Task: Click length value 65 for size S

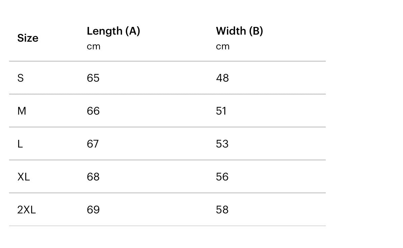Action: tap(93, 78)
